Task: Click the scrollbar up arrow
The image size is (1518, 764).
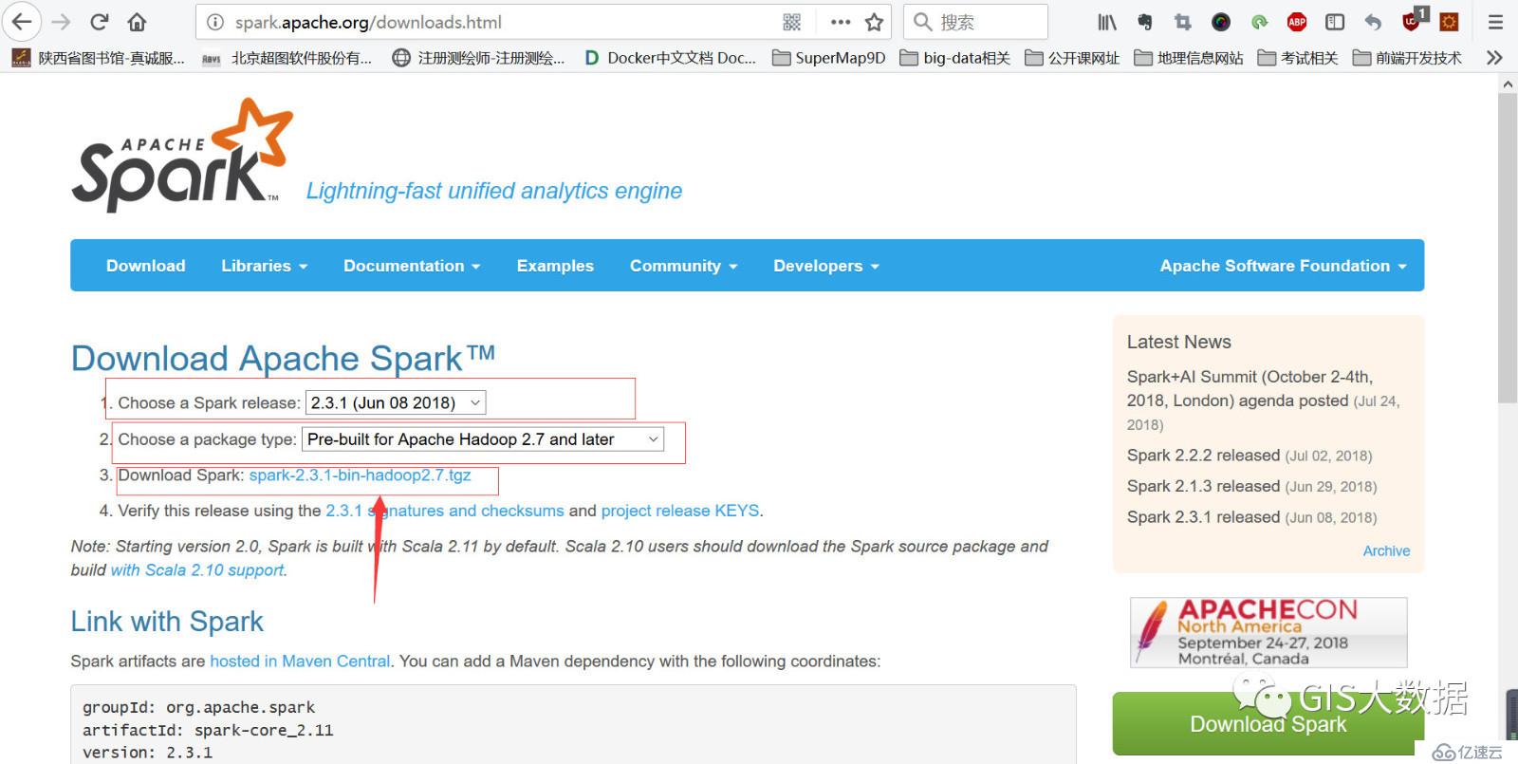Action: [x=1508, y=84]
